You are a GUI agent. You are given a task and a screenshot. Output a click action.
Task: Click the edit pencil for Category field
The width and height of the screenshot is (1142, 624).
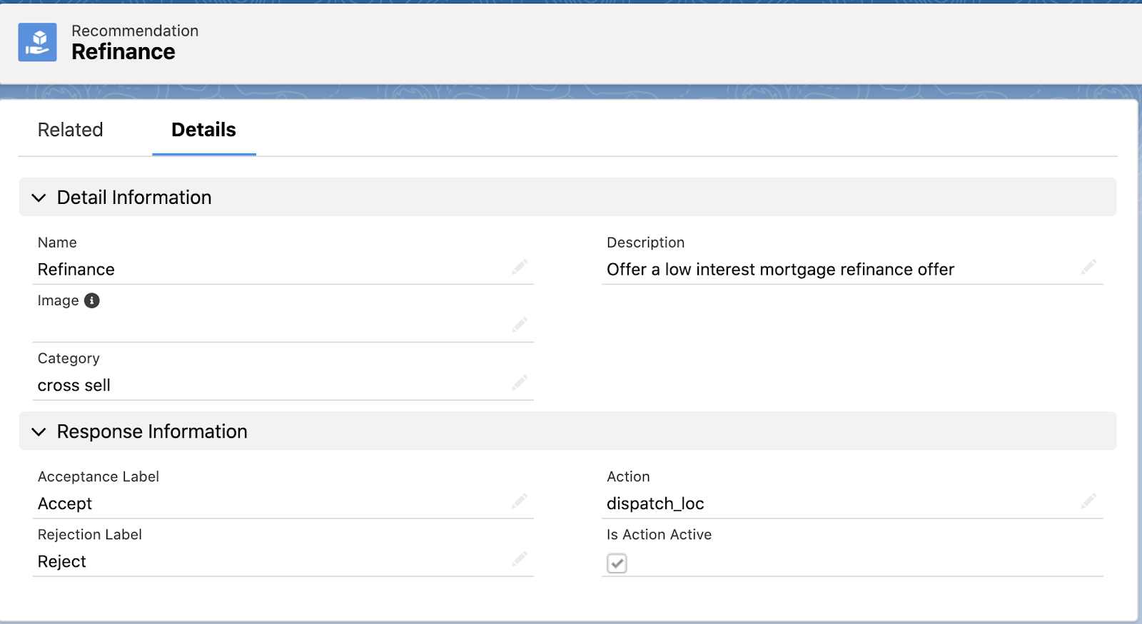519,383
